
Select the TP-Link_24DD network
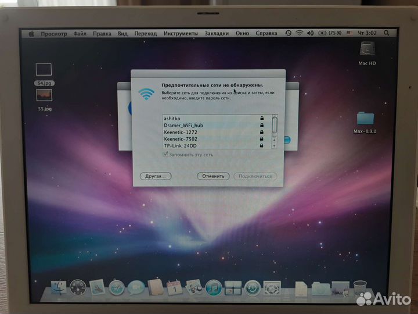217,146
